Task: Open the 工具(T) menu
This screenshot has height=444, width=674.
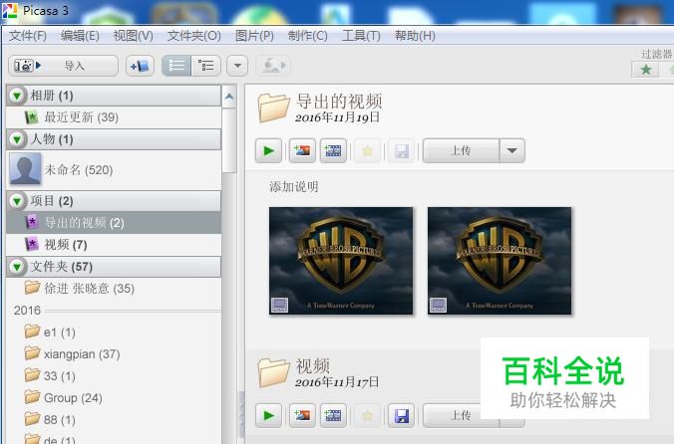Action: tap(361, 36)
